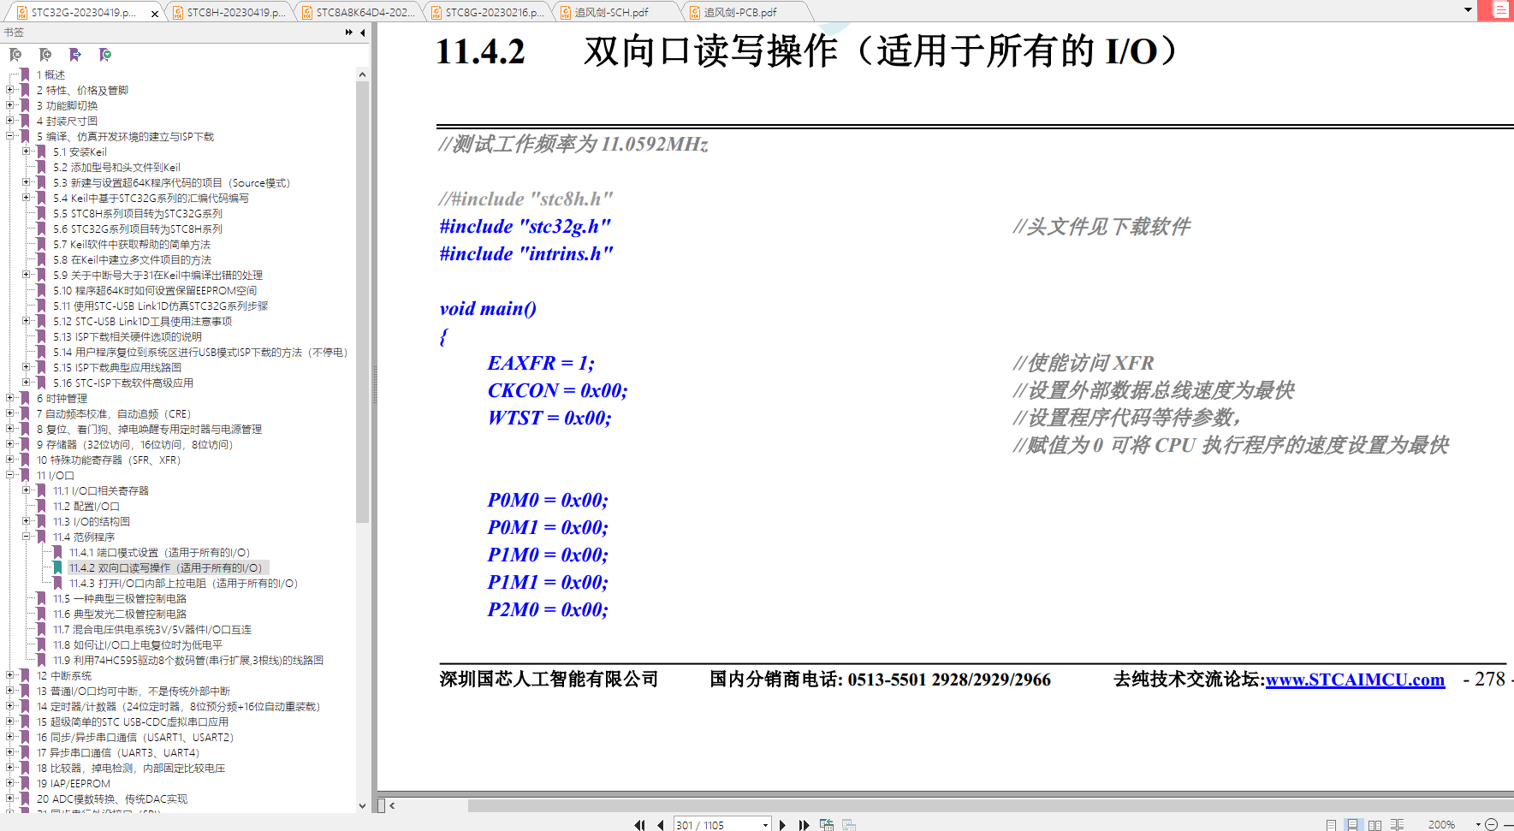This screenshot has height=831, width=1514.
Task: Open bookmark 11.9 利用74HC595驱动8个数码管
Action: click(x=188, y=661)
